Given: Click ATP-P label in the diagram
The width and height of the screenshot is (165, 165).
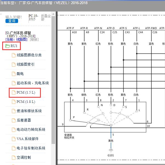Looking at the screenshot, I should 70,28.
